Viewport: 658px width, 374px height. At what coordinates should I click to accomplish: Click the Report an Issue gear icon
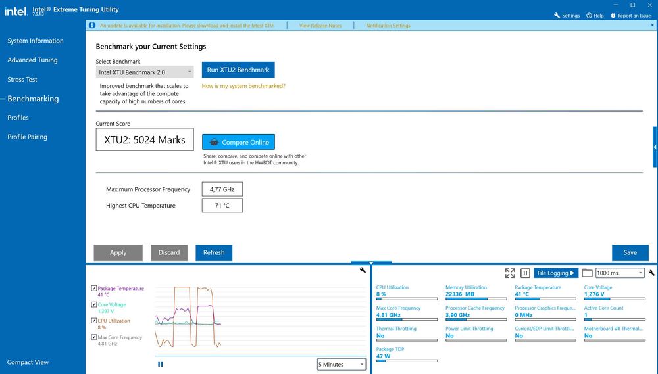click(613, 16)
